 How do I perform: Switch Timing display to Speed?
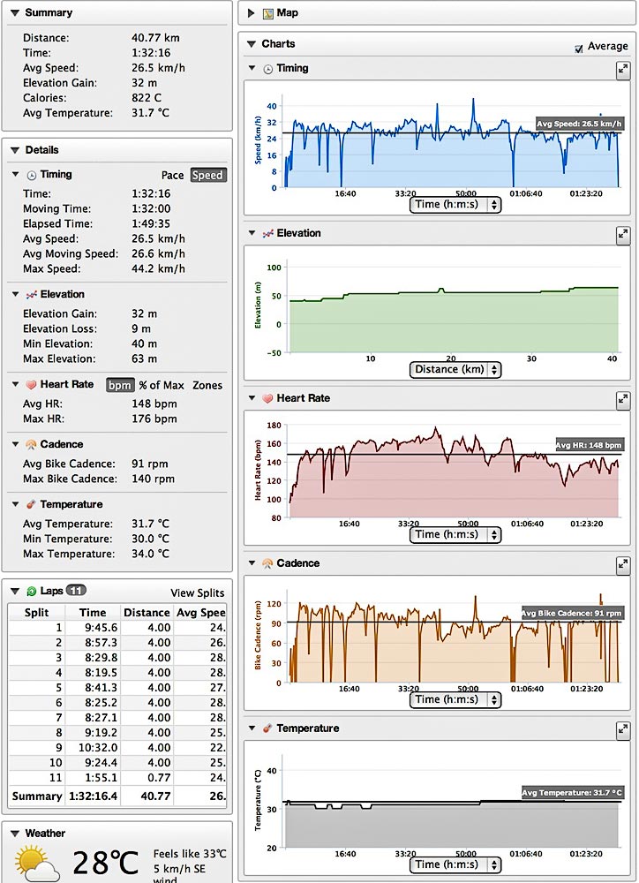tap(207, 175)
